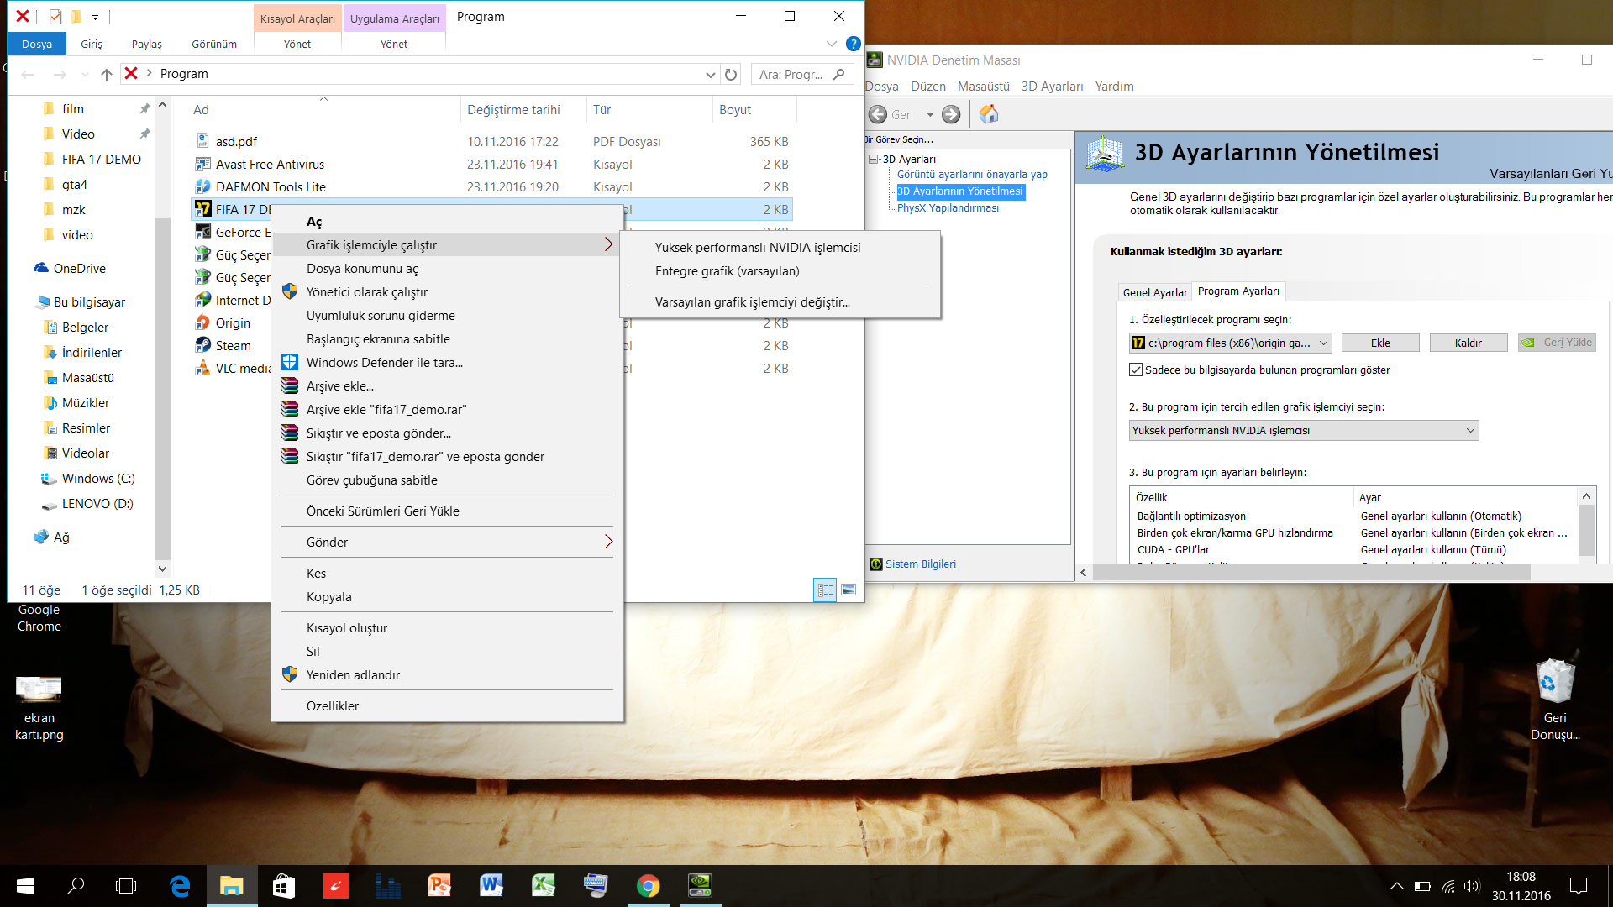Open the PhysX Yapılandırması tree link
This screenshot has width=1613, height=907.
(948, 207)
